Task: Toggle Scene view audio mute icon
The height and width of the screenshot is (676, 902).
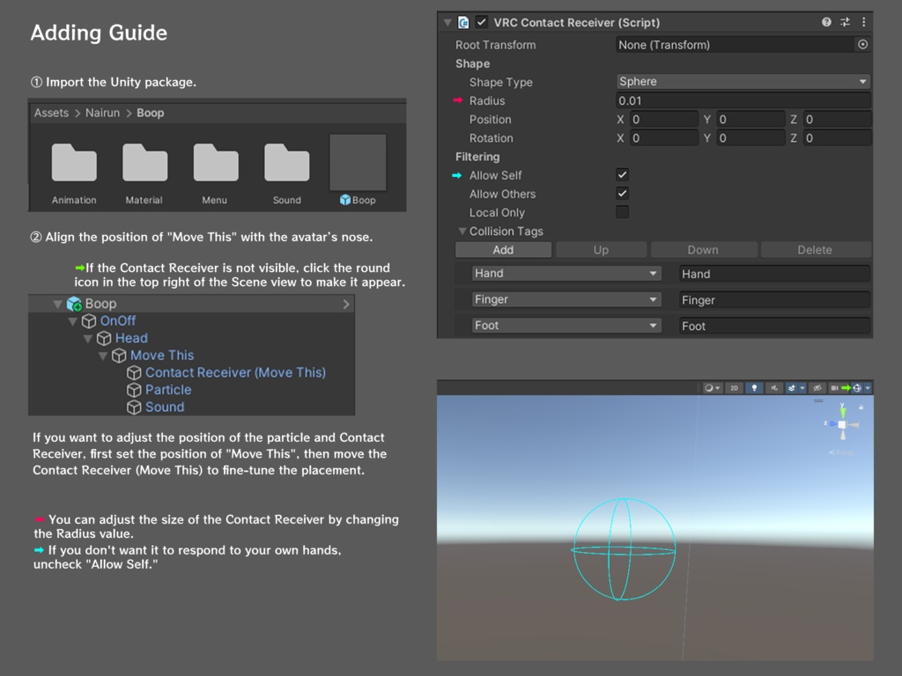Action: [774, 388]
